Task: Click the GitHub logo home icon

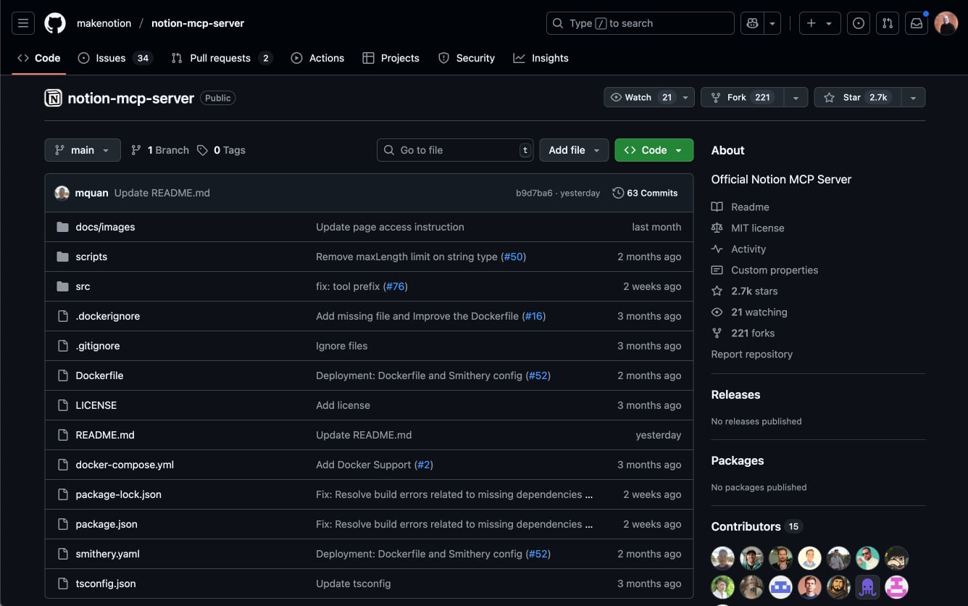Action: click(55, 23)
